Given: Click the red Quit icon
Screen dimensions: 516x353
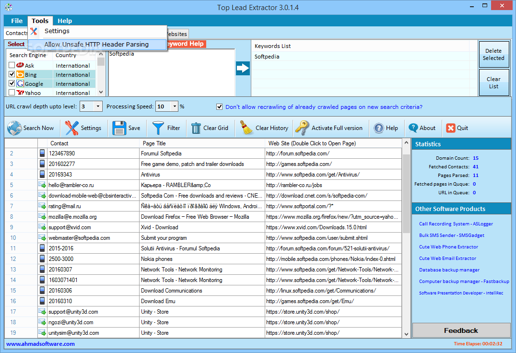Looking at the screenshot, I should [450, 128].
